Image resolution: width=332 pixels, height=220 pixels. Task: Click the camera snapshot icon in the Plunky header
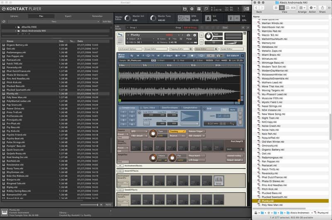click(x=188, y=35)
